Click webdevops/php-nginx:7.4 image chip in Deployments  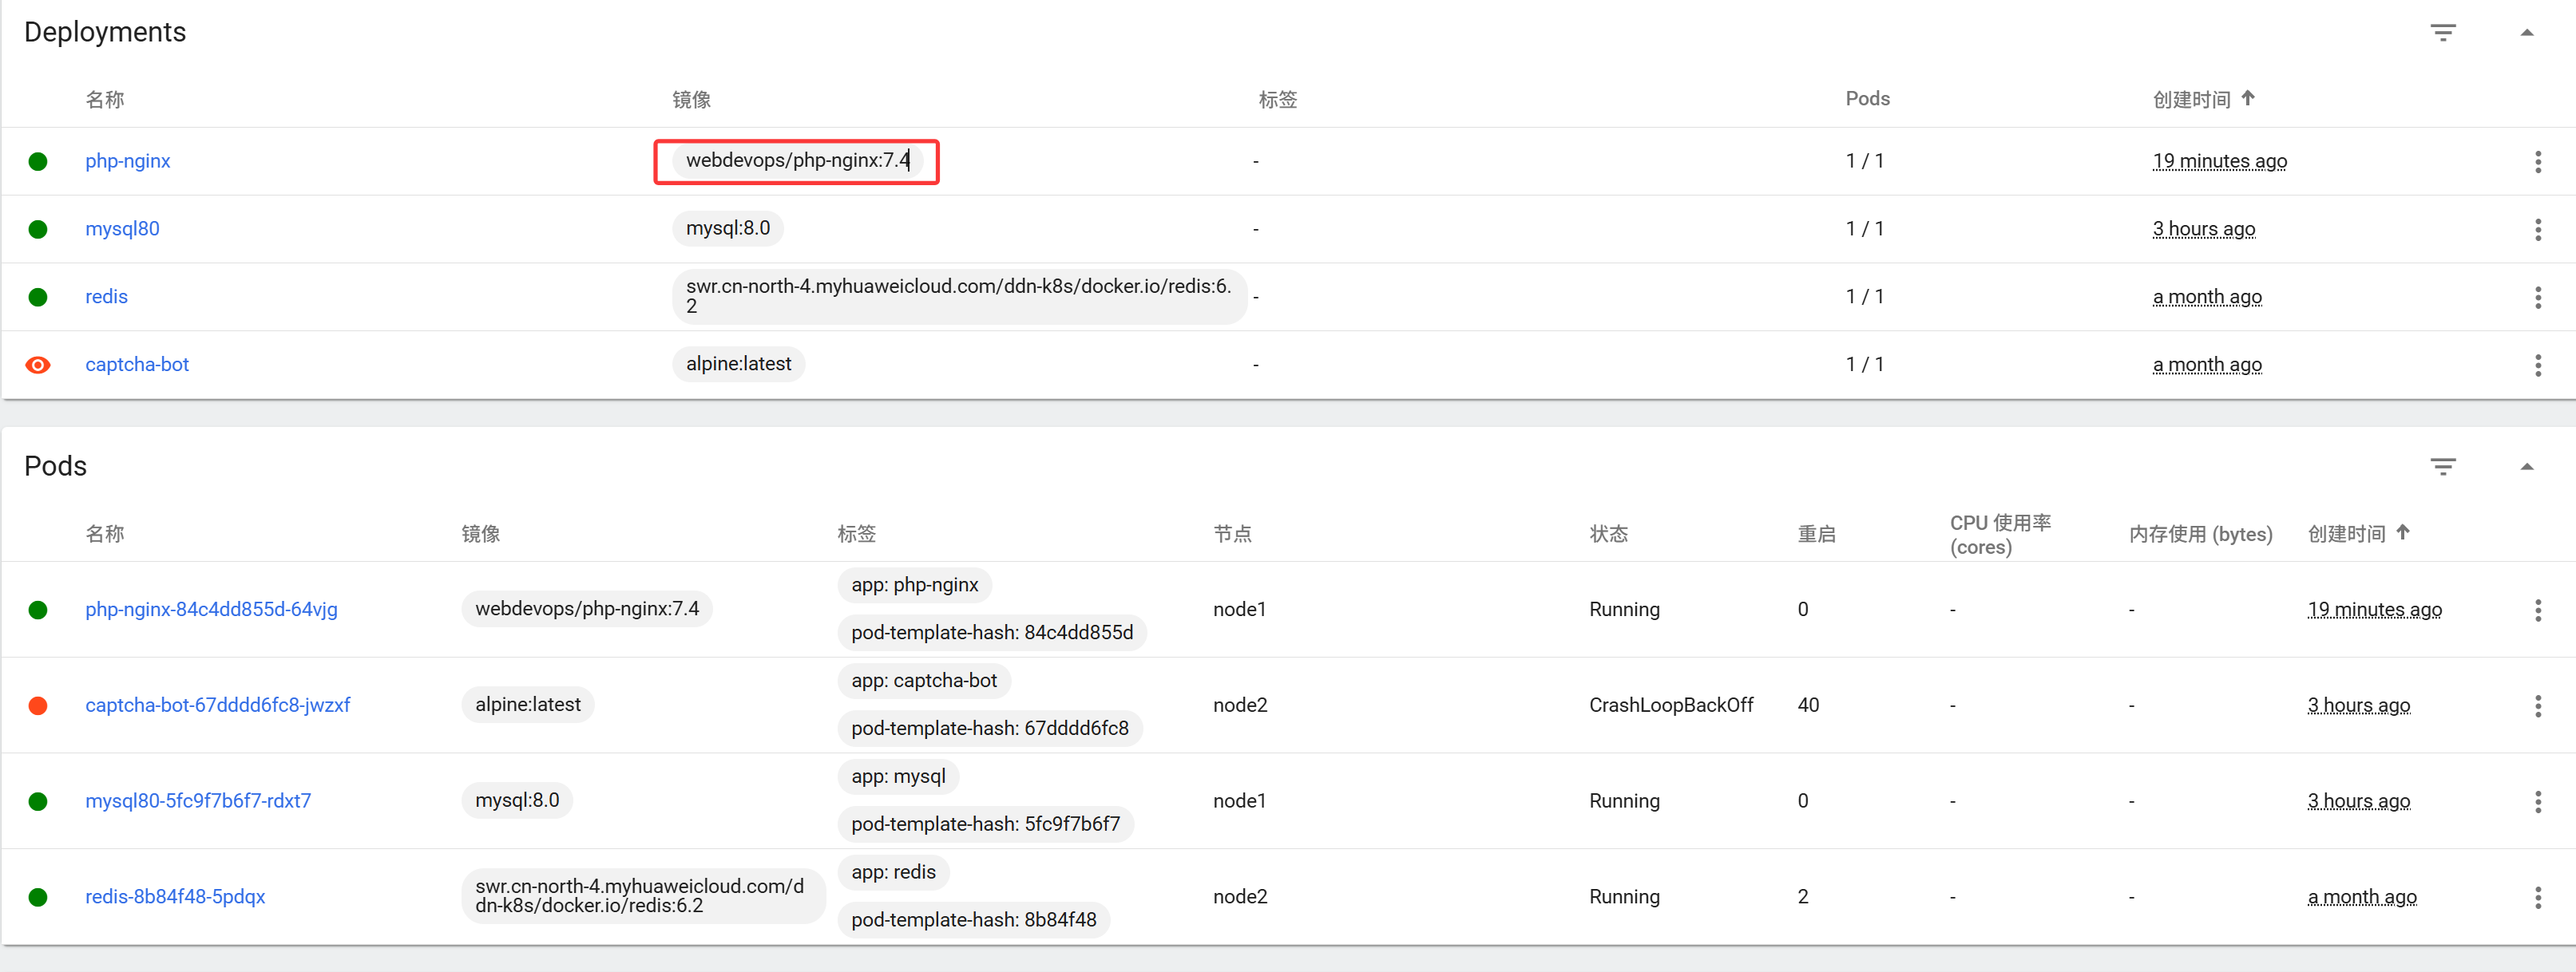pos(797,161)
